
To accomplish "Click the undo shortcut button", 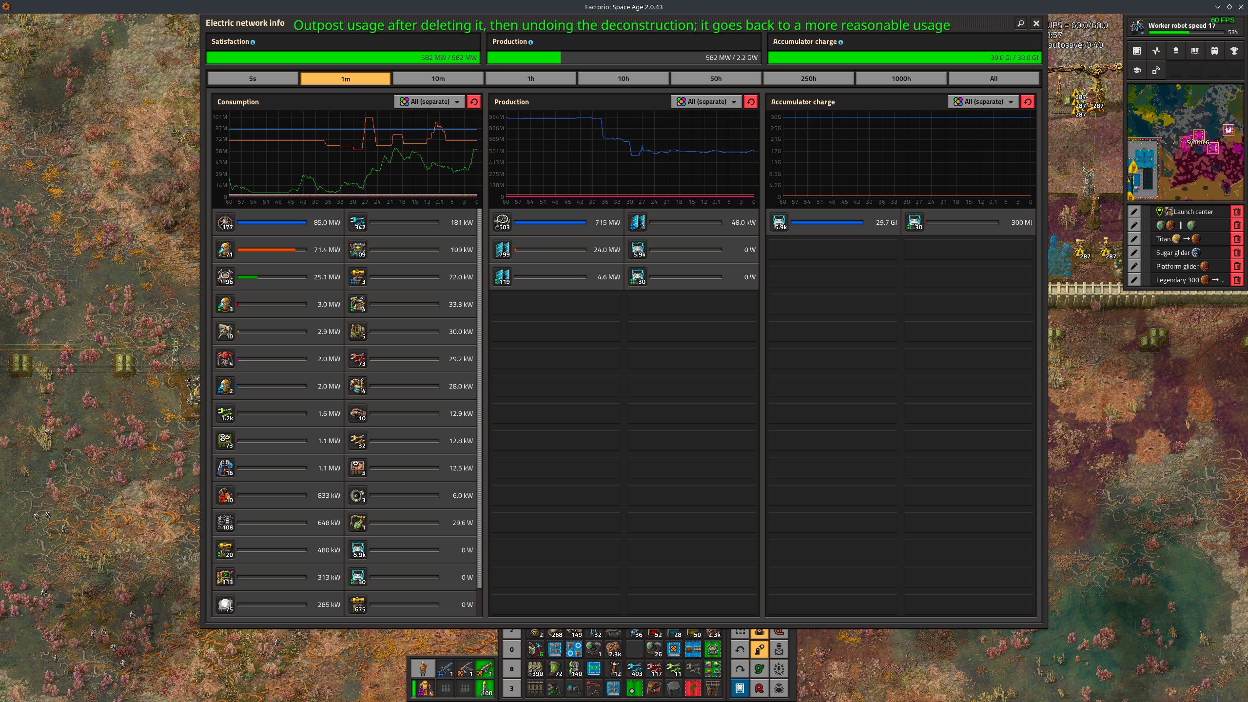I will click(x=740, y=649).
